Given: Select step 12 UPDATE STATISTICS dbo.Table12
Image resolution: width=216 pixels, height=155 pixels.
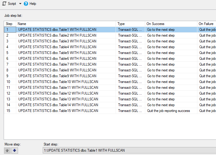Looking at the screenshot, I should coord(110,93).
